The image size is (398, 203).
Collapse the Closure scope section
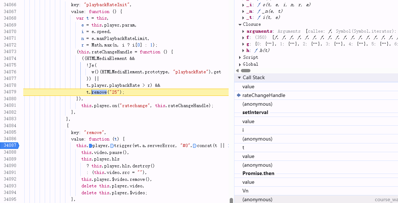(240, 25)
